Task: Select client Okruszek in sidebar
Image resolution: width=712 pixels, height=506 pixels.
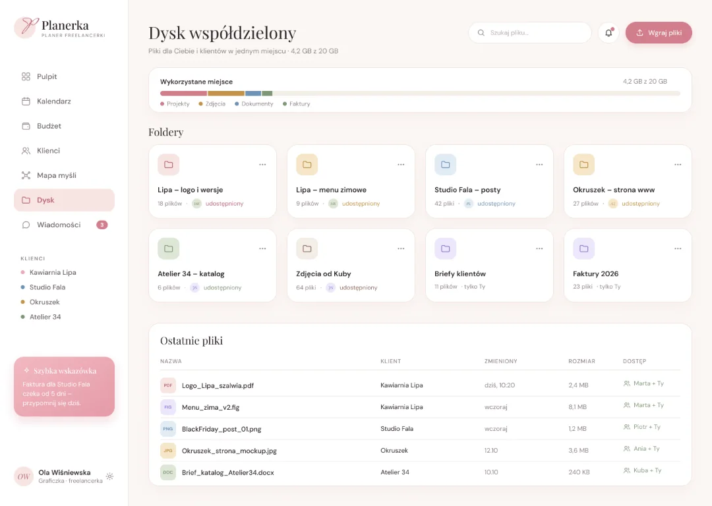Action: coord(40,302)
